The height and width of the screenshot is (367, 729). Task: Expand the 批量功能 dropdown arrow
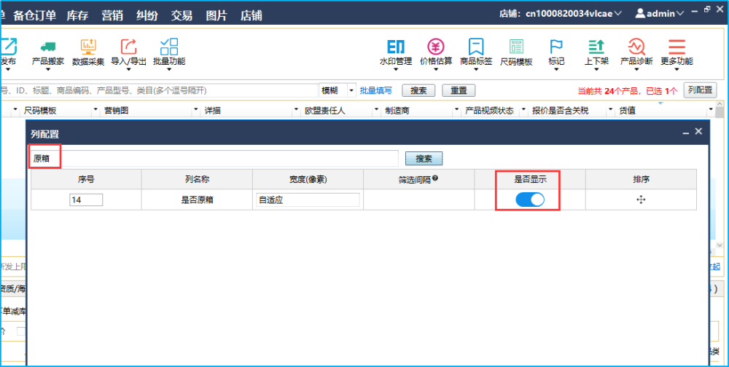(169, 70)
